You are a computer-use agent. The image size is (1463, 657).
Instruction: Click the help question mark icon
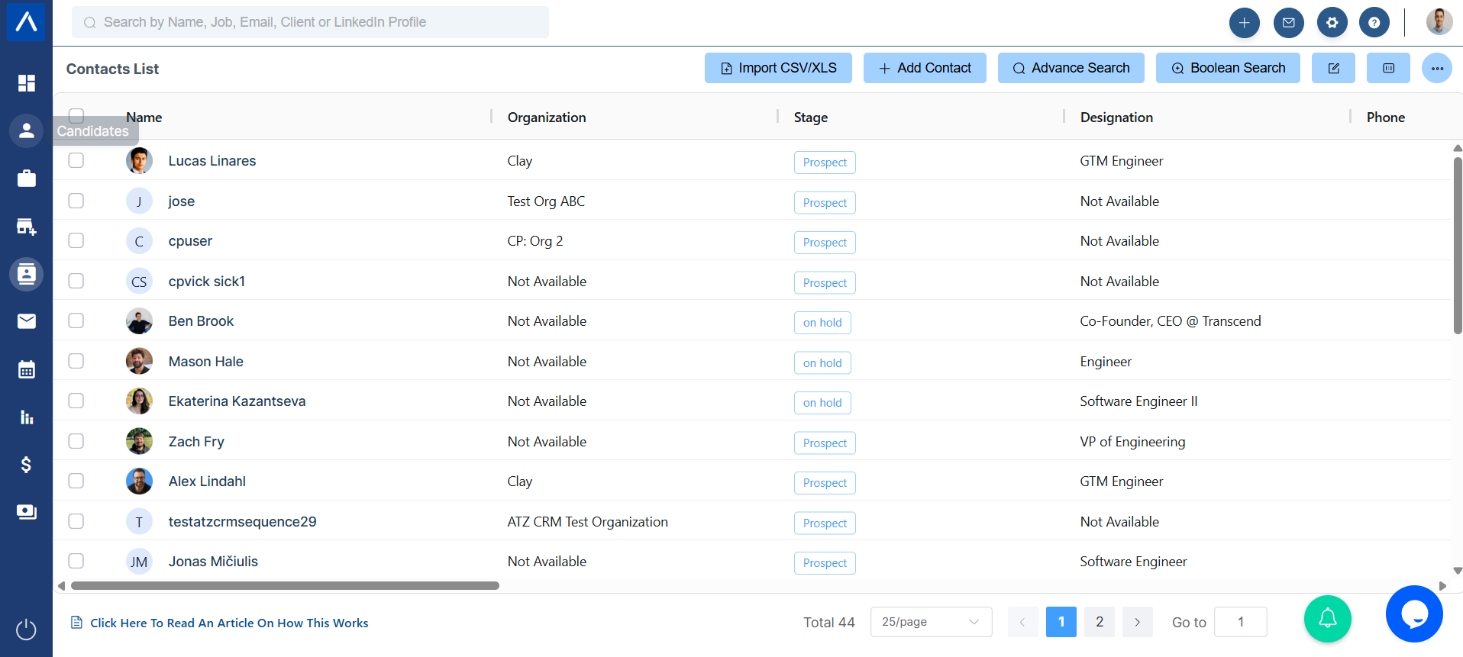coord(1374,23)
